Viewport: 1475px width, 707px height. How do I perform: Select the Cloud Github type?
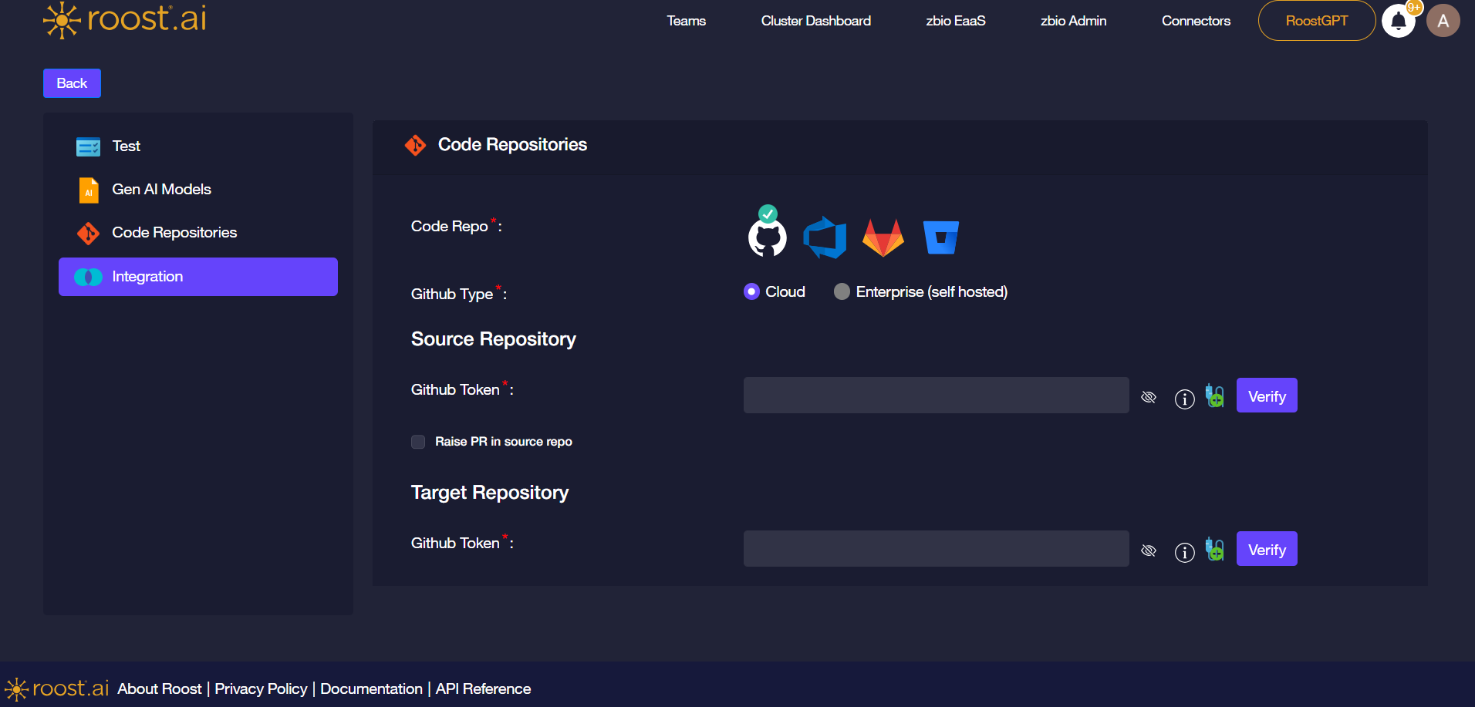click(751, 291)
